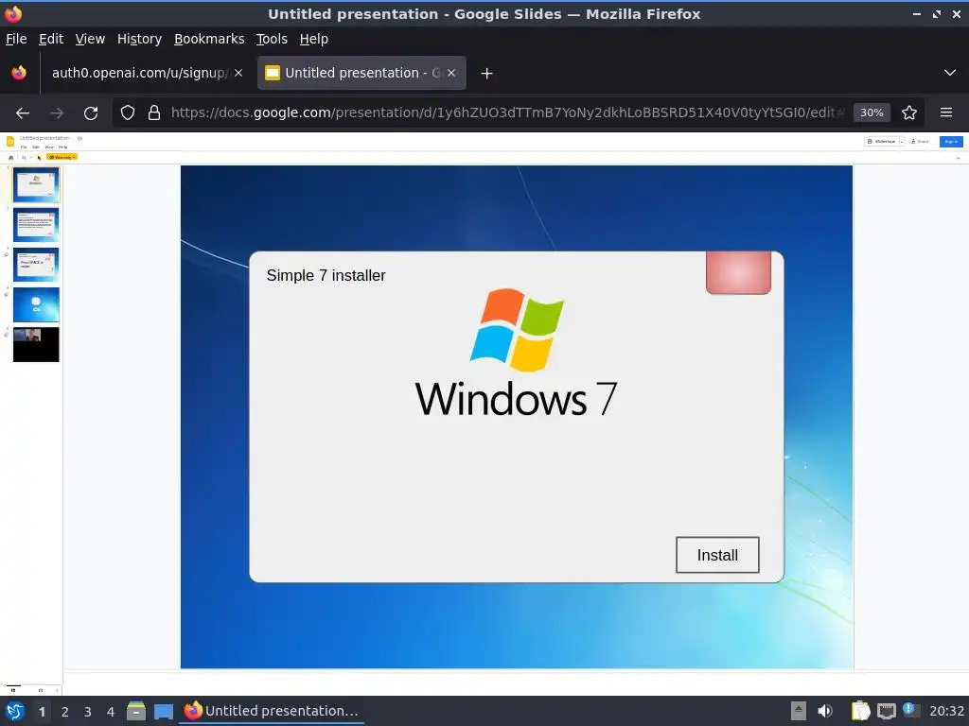Click the Slideshow button in Google Slides
969x726 pixels.
pos(882,142)
